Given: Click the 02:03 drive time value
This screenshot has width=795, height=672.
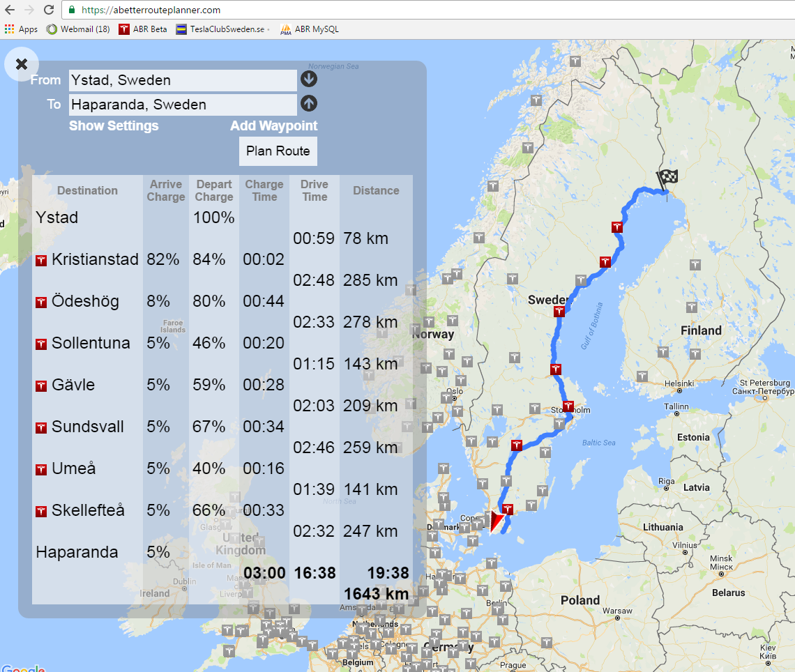Looking at the screenshot, I should (x=314, y=406).
